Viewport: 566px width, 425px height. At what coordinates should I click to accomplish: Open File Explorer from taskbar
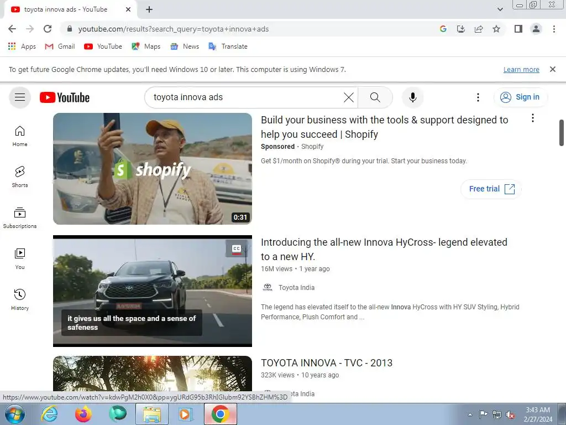152,414
